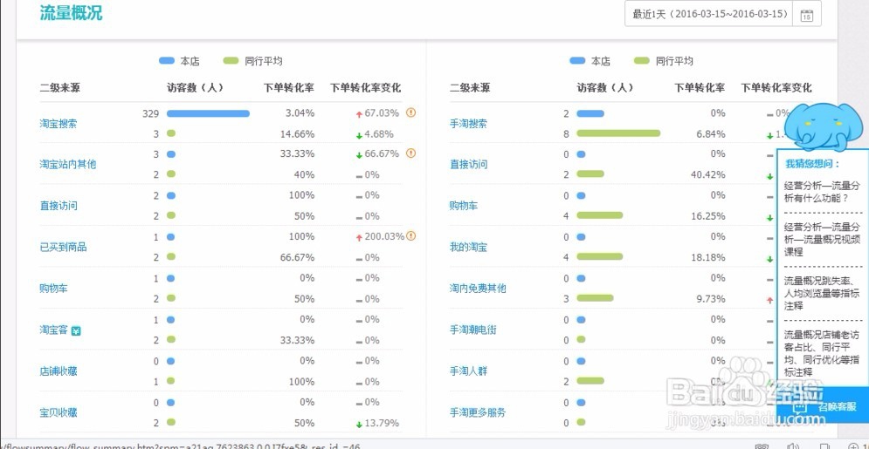
Task: Click the 14.66% conversion value
Action: tap(297, 133)
